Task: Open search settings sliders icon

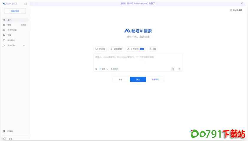Action: (x=96, y=69)
